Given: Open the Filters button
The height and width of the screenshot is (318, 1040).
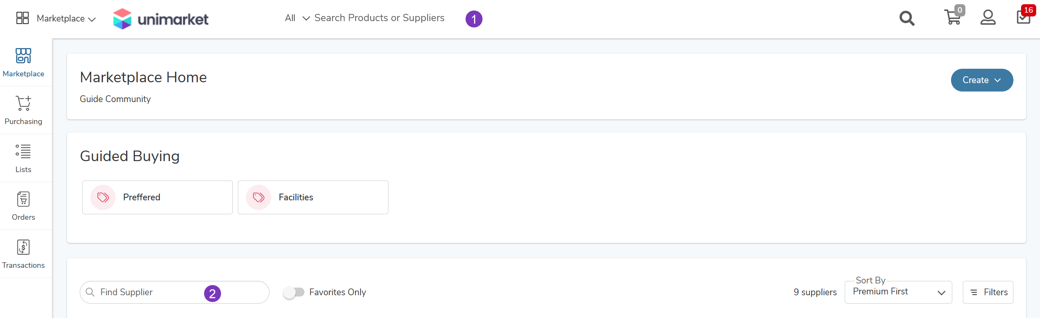Looking at the screenshot, I should [988, 292].
